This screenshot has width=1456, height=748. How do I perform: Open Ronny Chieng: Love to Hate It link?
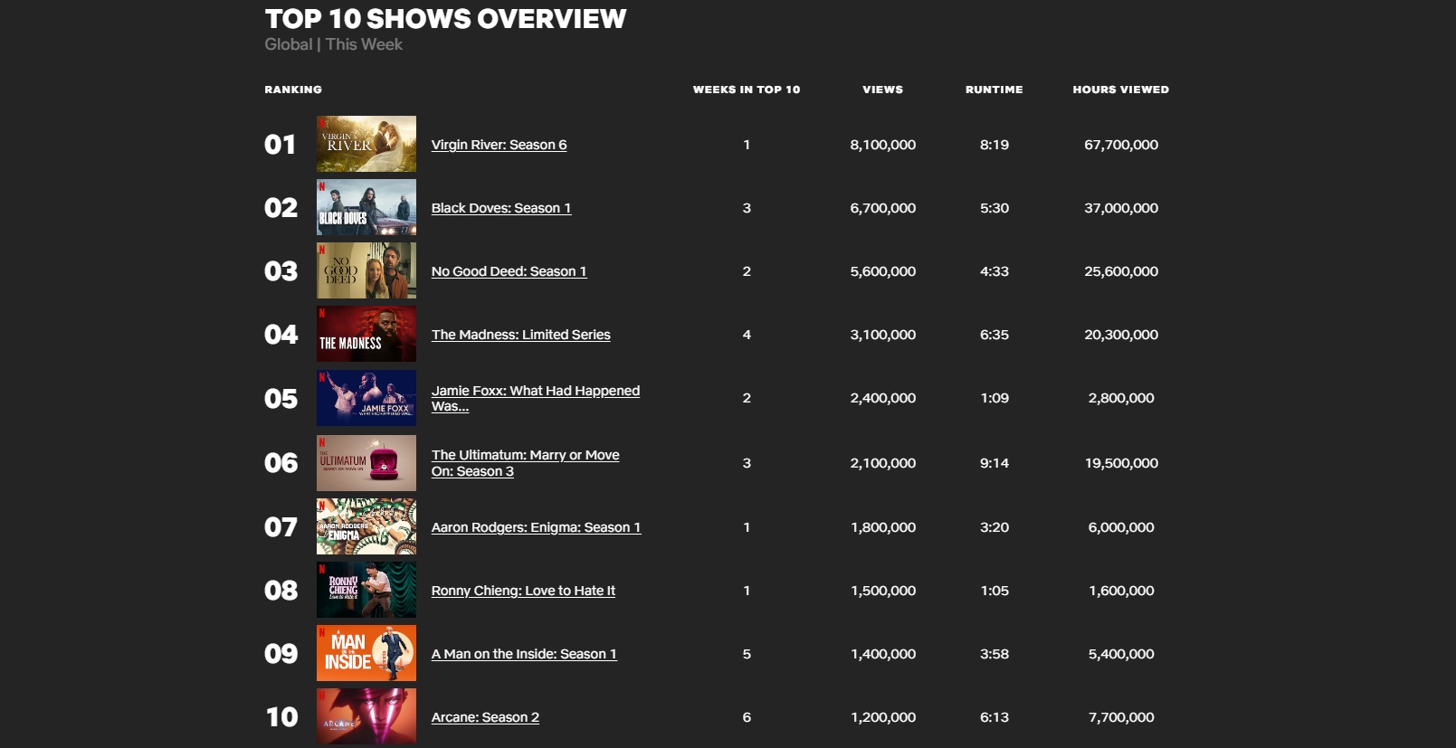523,591
